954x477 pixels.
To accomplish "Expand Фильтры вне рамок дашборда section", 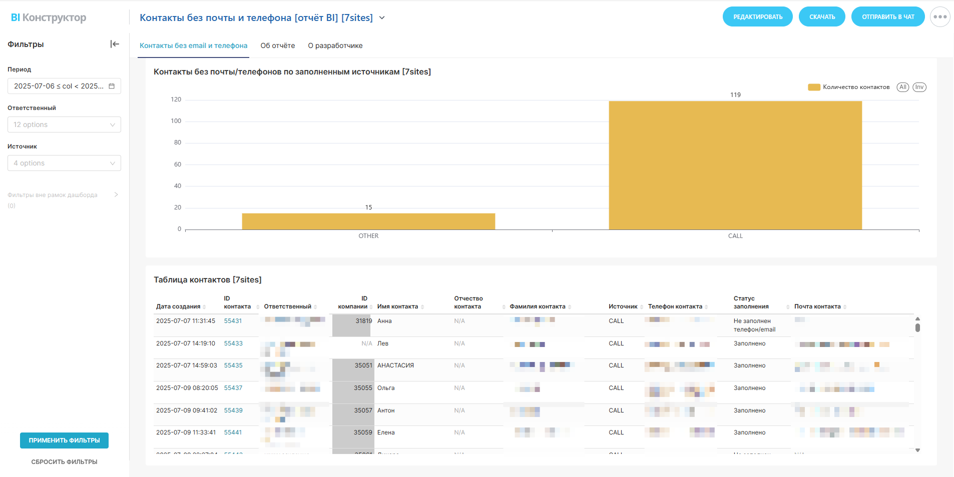I will 116,194.
